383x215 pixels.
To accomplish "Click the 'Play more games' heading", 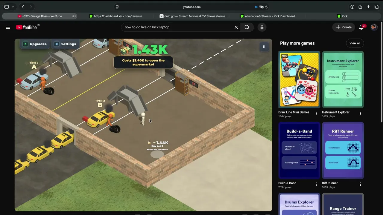I will tap(297, 43).
